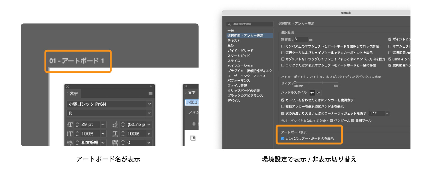Open the 177° corner angle dropdown
The image size is (431, 169).
coord(387,114)
